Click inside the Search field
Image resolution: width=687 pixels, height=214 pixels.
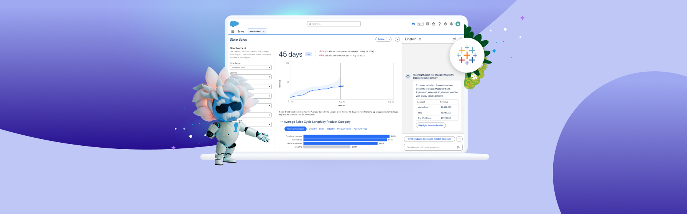click(334, 24)
